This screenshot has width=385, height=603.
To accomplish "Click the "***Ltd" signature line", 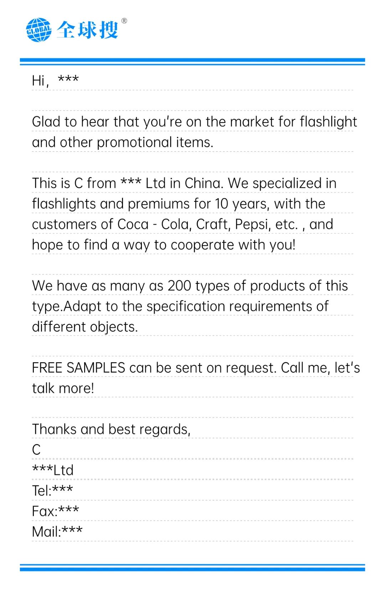I will tap(53, 471).
